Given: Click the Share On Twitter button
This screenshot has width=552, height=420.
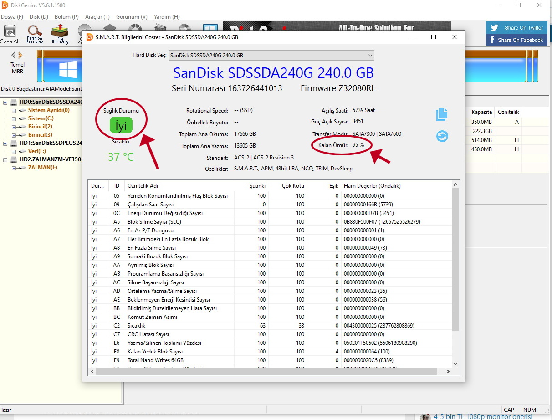Looking at the screenshot, I should [516, 27].
